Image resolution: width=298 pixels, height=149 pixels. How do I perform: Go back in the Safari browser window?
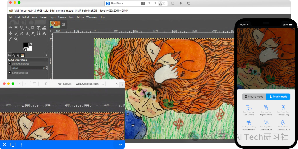tap(20, 84)
